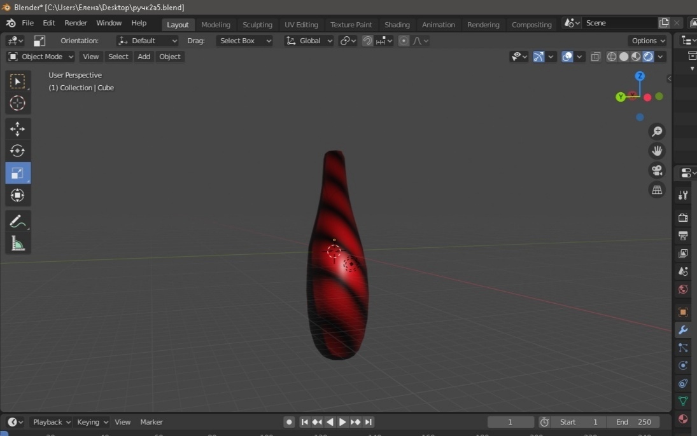Image resolution: width=697 pixels, height=436 pixels.
Task: Open the Object properties tab
Action: click(x=683, y=312)
